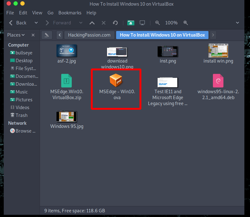
Task: Open the Home folder icon in toolbar
Action: (131, 23)
